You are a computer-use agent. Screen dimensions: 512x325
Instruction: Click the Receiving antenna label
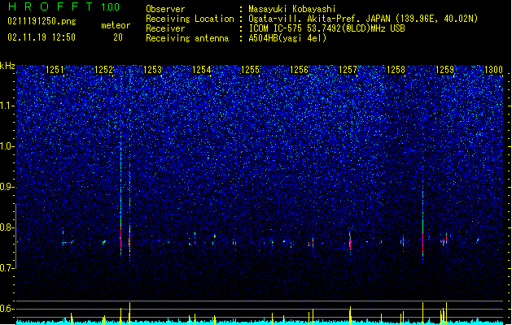click(x=187, y=38)
